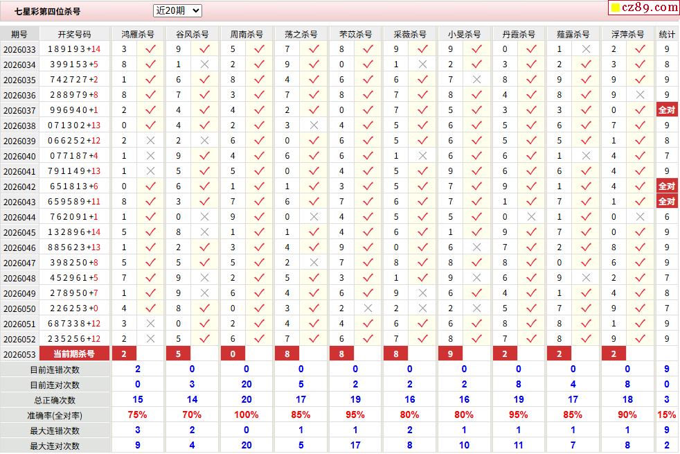680x454 pixels.
Task: Select the 开奖号码 column header
Action: 75,34
